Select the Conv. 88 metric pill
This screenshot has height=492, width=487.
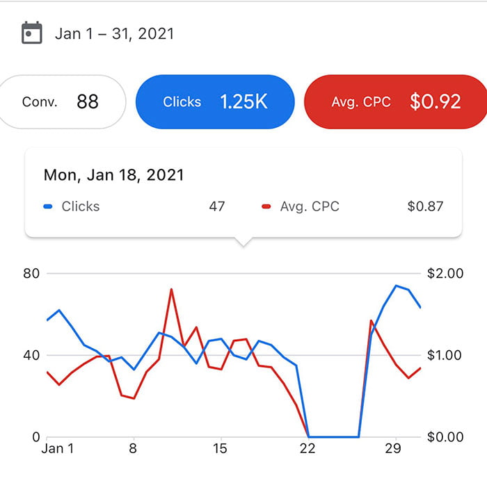[61, 101]
